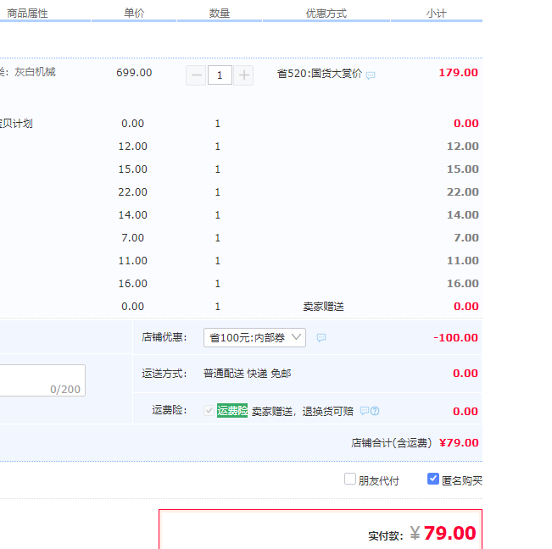The image size is (552, 549).
Task: Click the 省520:国货大赏价 discount text
Action: [320, 74]
